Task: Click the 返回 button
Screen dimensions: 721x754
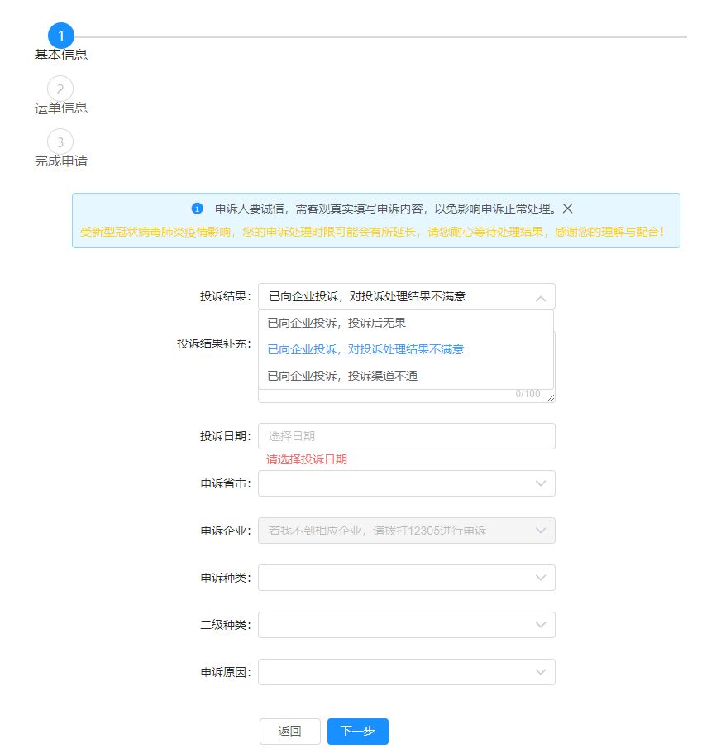Action: [289, 731]
